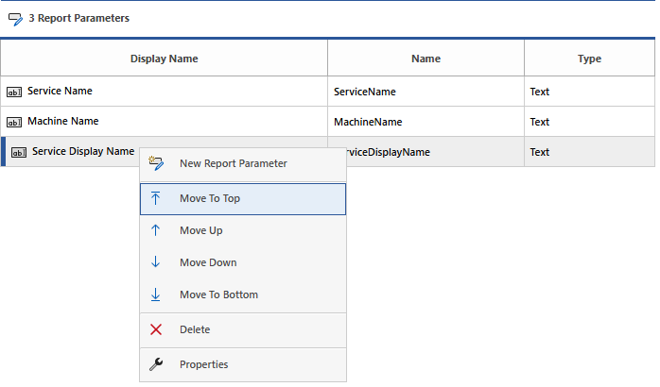The image size is (660, 387).
Task: Sort by the Display Name column header
Action: coord(164,59)
